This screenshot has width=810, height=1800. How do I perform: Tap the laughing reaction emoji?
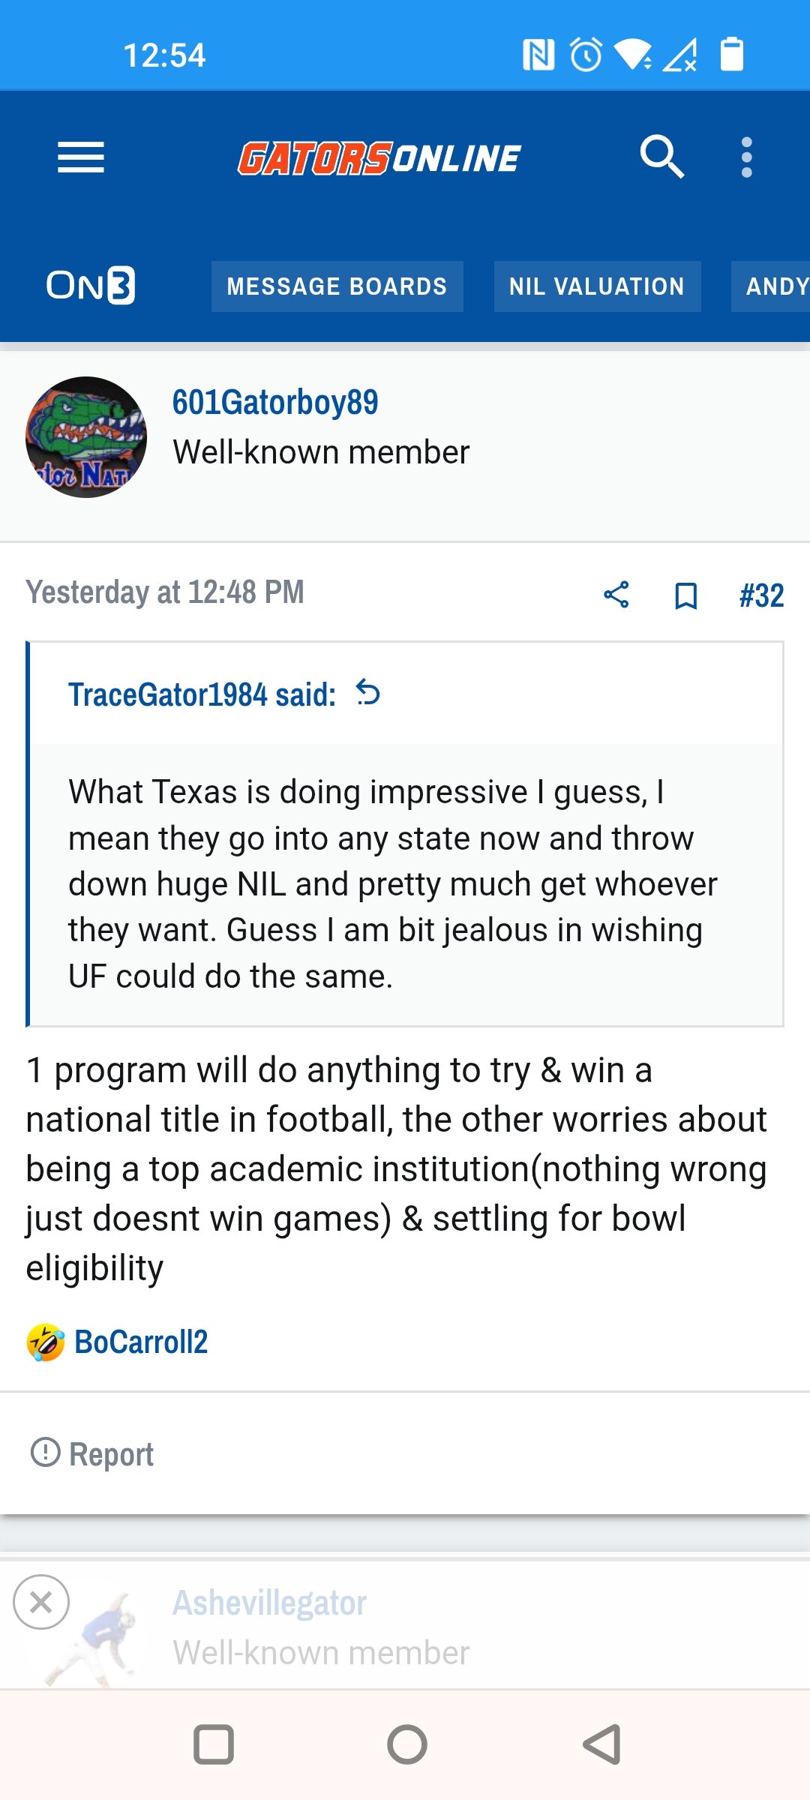click(46, 1342)
